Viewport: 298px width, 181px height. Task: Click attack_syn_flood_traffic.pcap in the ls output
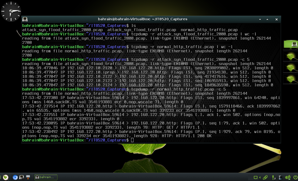click(142, 30)
